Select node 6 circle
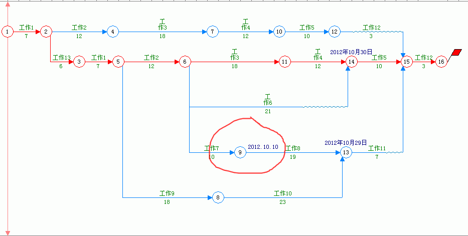Screen dimensions: 468x236 (x=185, y=62)
